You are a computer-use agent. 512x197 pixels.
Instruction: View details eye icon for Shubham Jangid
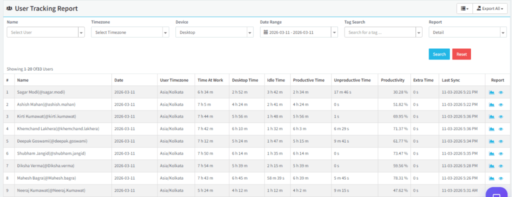tap(501, 153)
